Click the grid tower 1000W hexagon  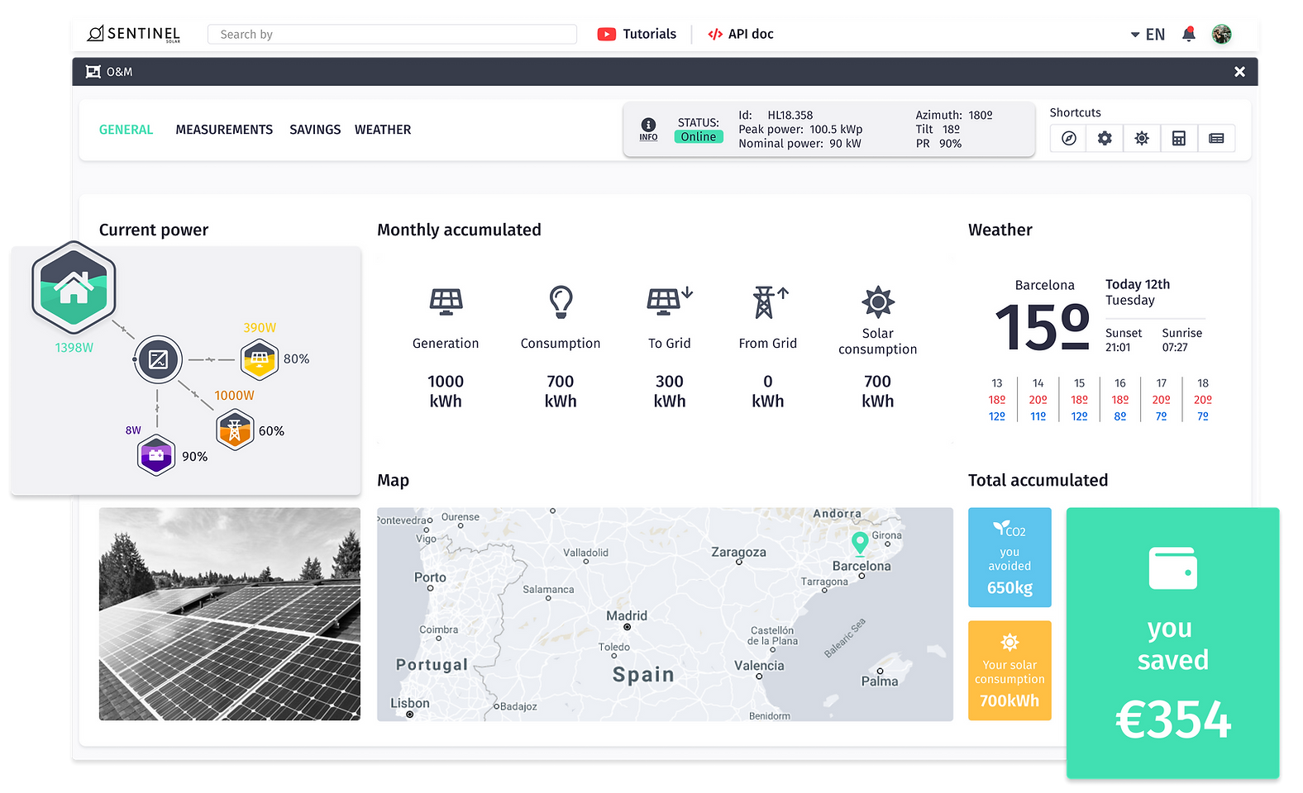235,430
